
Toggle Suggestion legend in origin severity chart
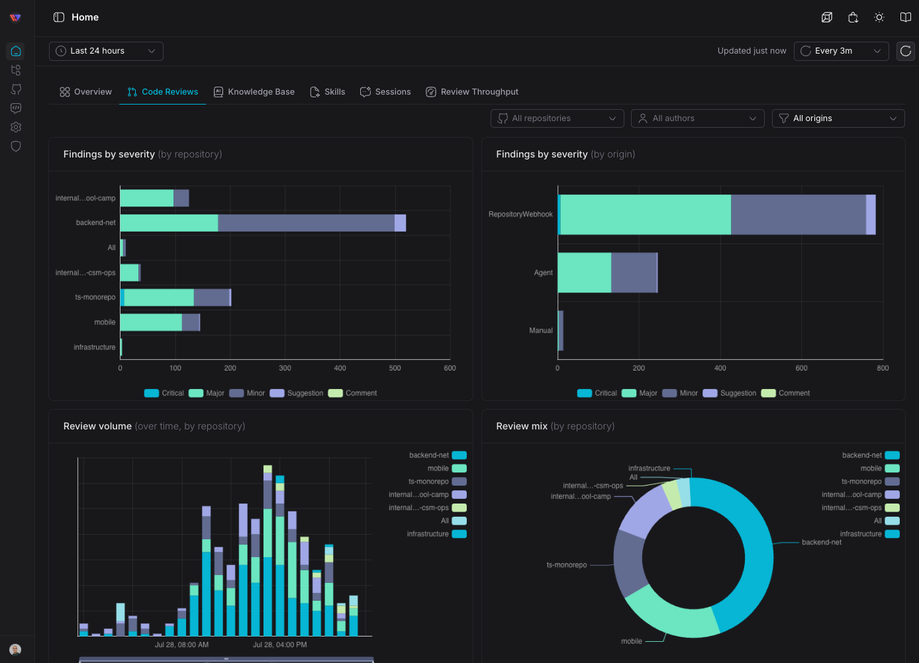pyautogui.click(x=730, y=393)
